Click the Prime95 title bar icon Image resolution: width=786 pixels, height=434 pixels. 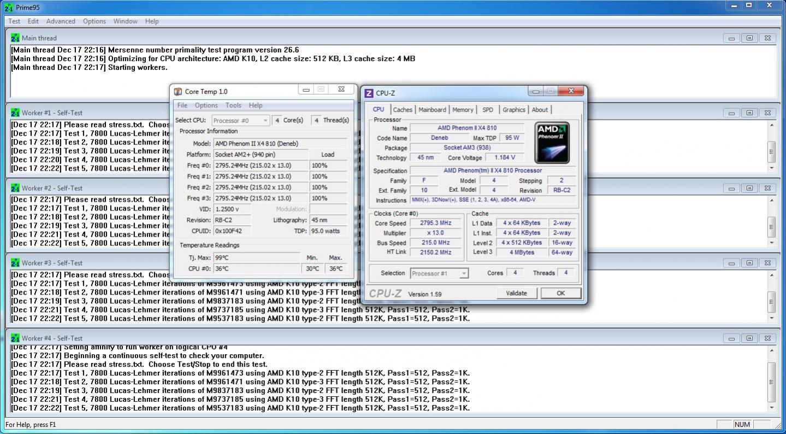point(8,7)
